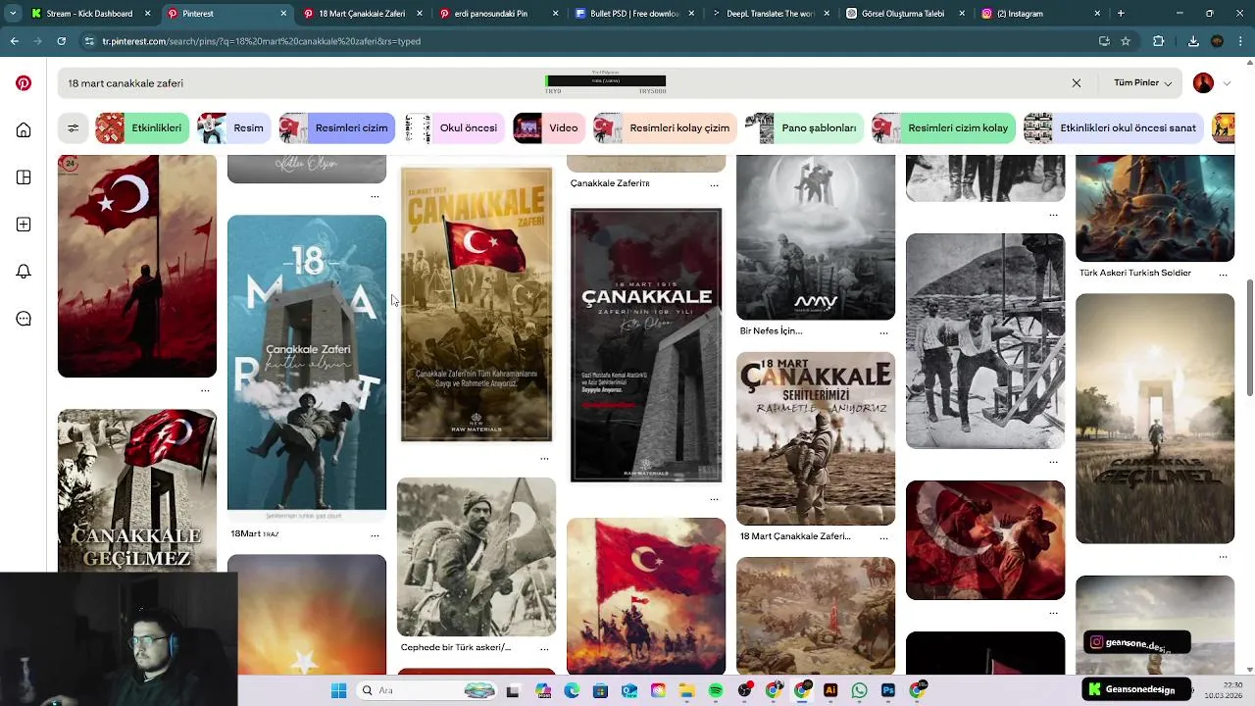Open the dark red Çanakkale 108. yılı pin
Image resolution: width=1255 pixels, height=706 pixels.
pos(646,345)
